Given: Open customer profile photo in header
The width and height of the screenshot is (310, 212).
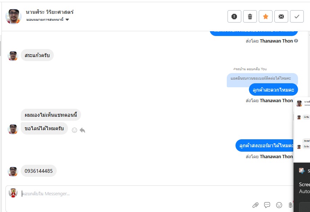Looking at the screenshot, I should 13,16.
